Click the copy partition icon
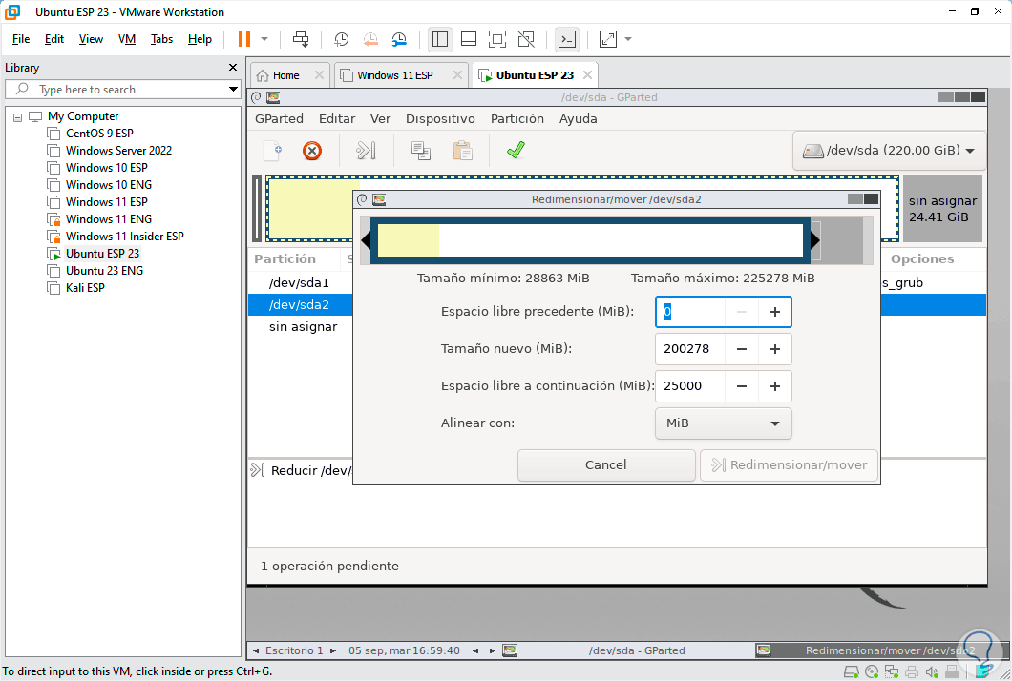 (x=421, y=151)
